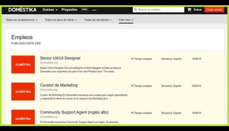
Task: Click Domestika.org under Community Support Agent
Action: 49,117
